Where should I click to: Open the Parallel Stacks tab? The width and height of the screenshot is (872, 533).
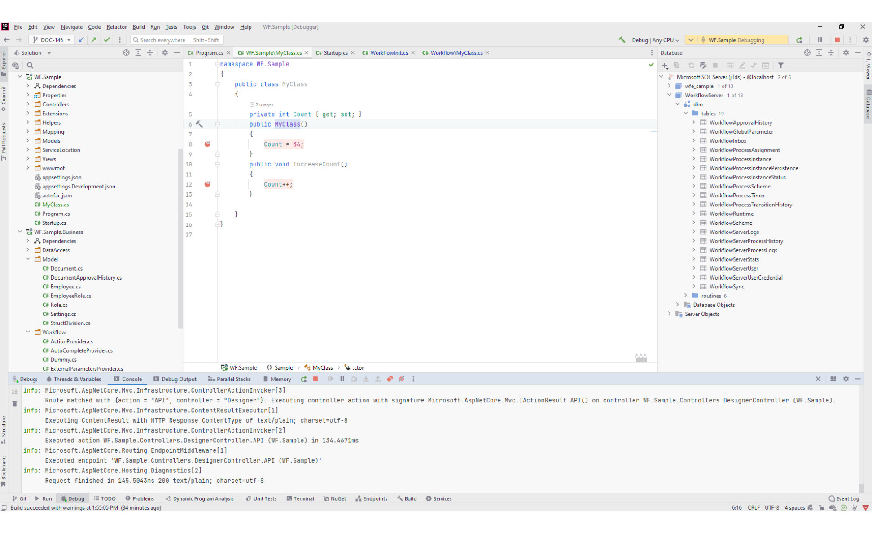(x=229, y=379)
